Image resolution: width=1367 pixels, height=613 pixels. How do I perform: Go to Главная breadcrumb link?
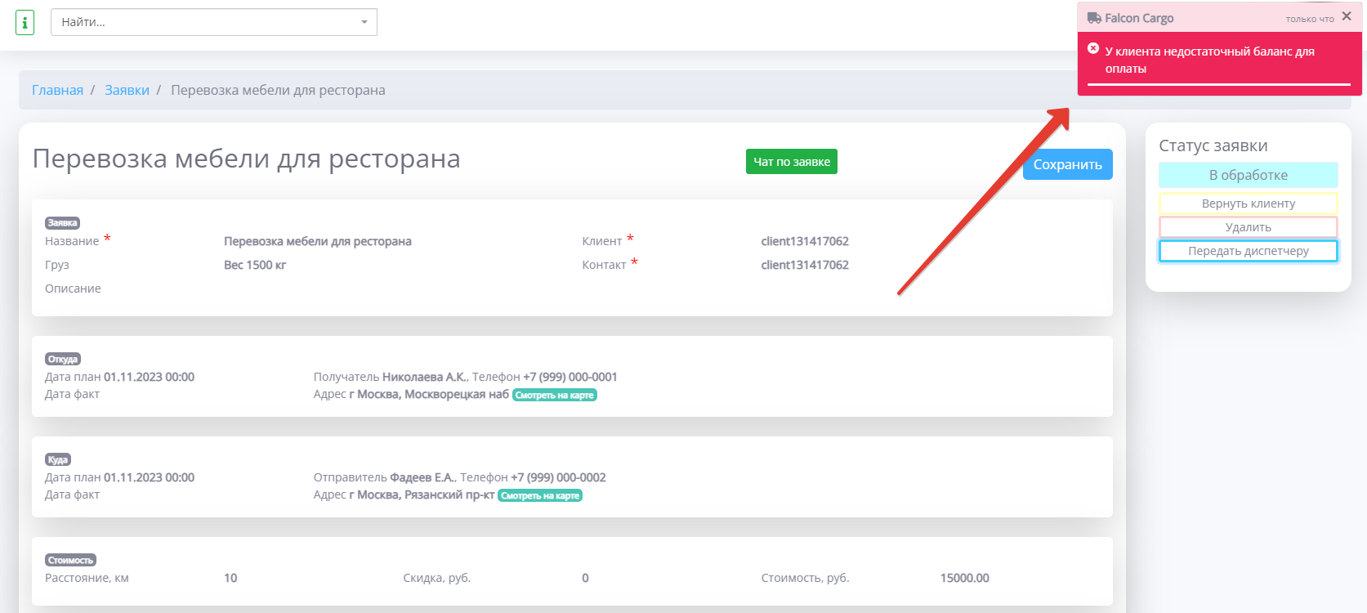click(x=57, y=90)
